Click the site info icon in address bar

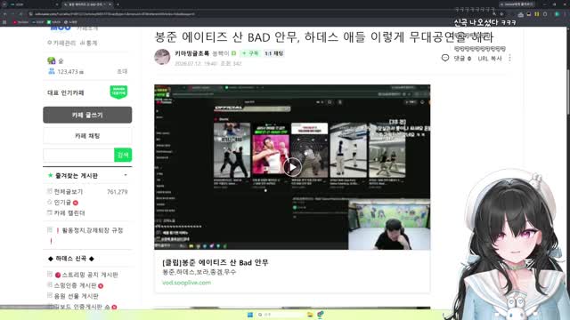pyautogui.click(x=31, y=14)
